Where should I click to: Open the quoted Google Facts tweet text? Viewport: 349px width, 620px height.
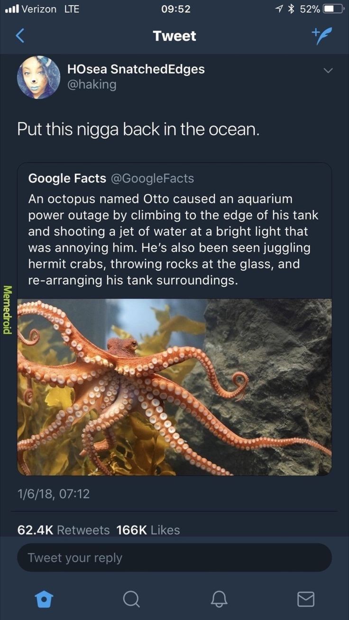coord(174,239)
